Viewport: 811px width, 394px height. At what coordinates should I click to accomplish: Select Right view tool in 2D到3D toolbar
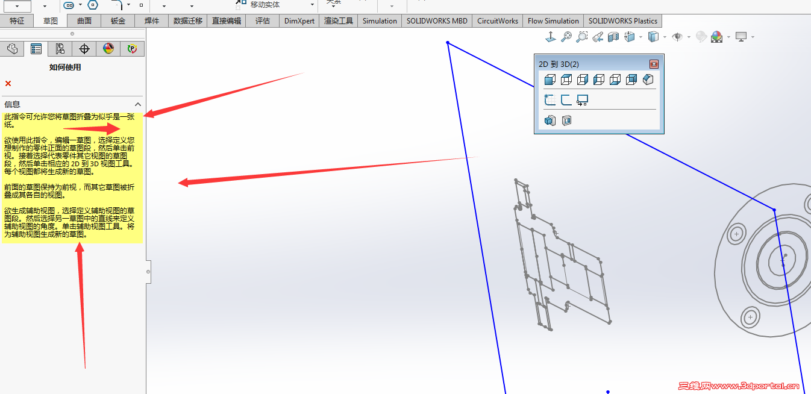point(583,80)
